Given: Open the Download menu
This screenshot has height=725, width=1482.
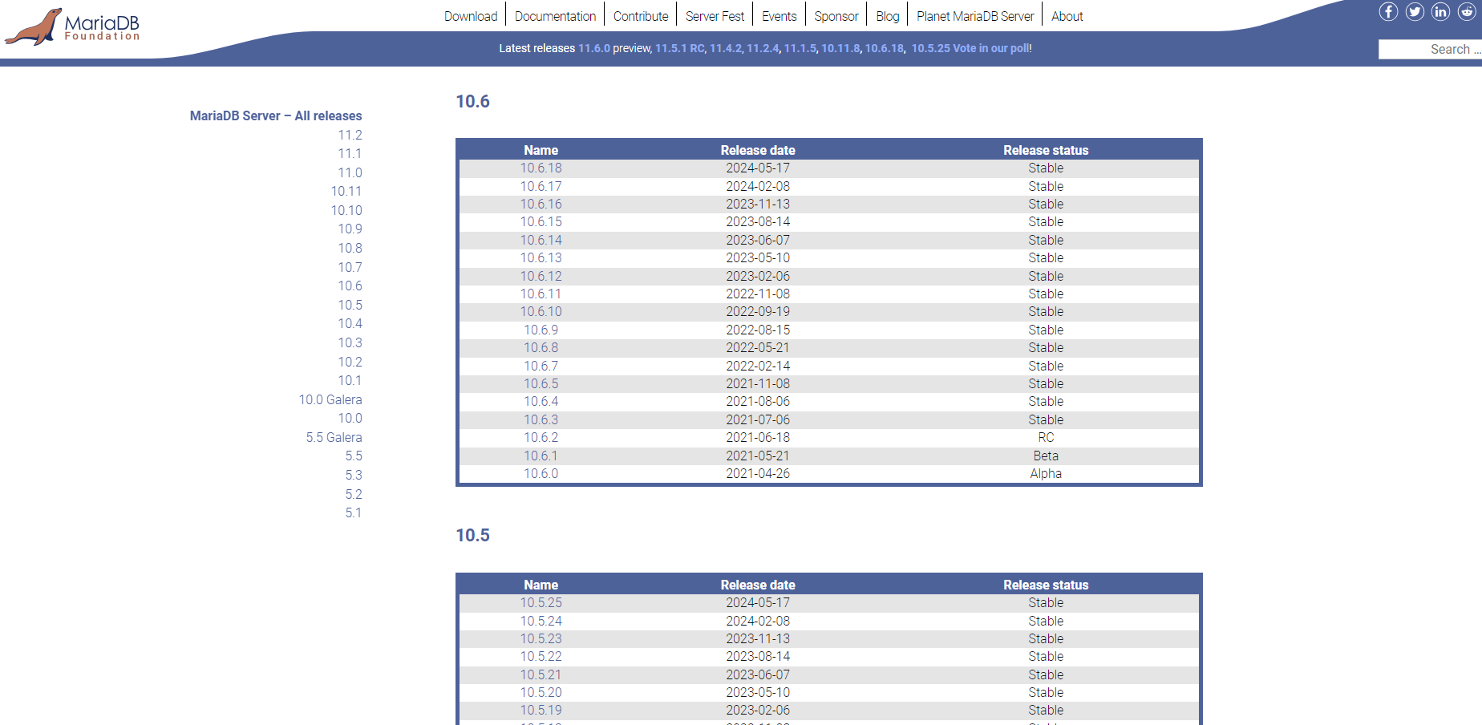Looking at the screenshot, I should pyautogui.click(x=471, y=16).
